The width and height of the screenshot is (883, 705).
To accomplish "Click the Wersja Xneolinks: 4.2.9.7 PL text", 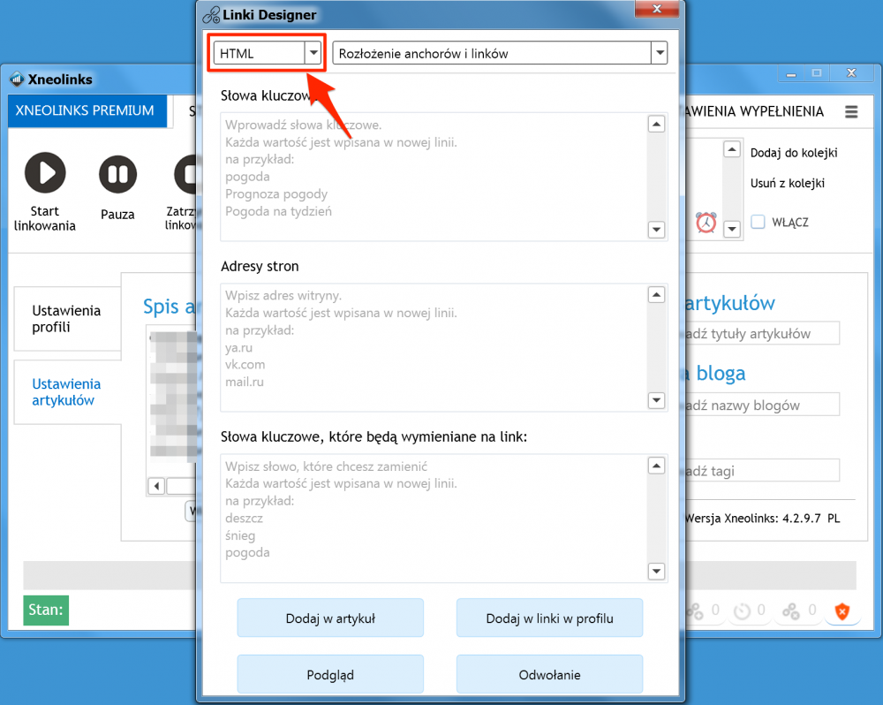I will pos(763,519).
